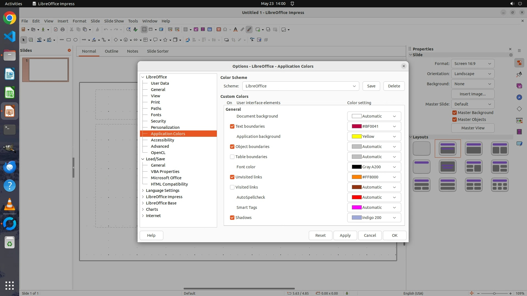Select the Rectangle drawing tool
Viewport: 527px width, 296px height.
69,40
